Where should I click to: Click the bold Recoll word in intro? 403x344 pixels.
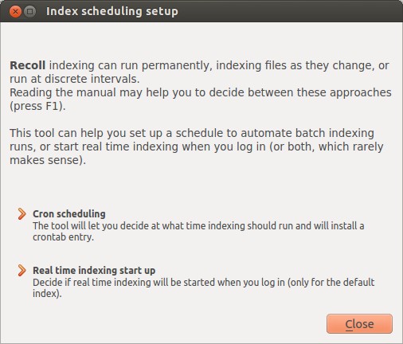click(28, 65)
